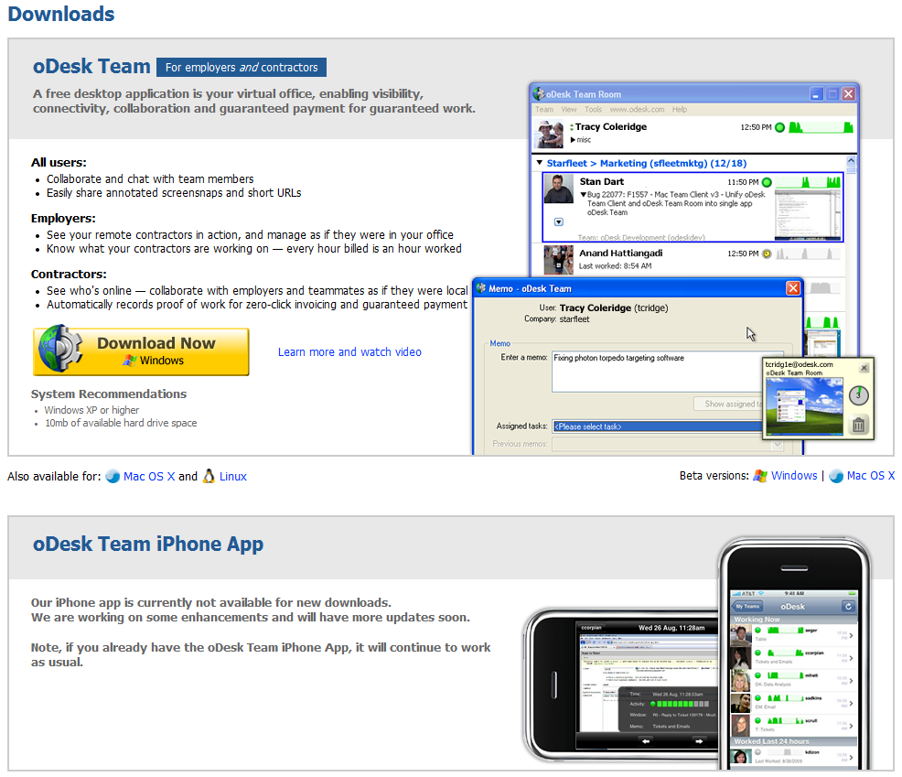Open the View menu in oDesk Team Room
This screenshot has height=777, width=902.
coord(569,109)
